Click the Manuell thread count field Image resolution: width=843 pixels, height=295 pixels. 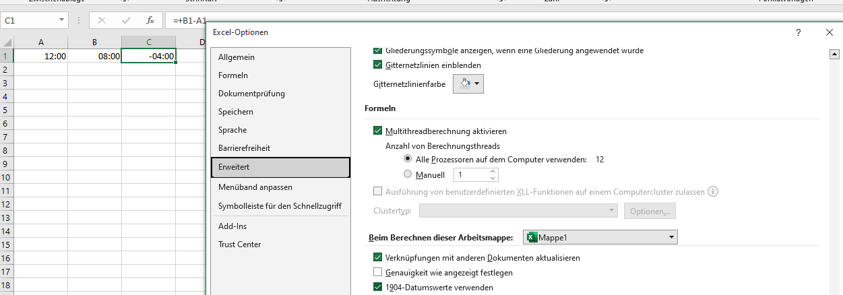click(471, 174)
